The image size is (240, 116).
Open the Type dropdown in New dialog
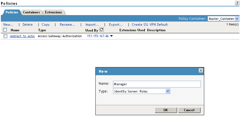(x=168, y=91)
